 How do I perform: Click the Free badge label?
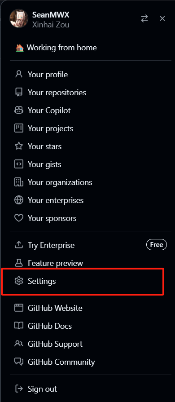(x=157, y=245)
